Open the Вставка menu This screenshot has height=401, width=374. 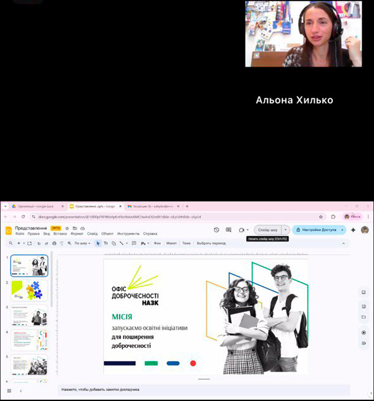[60, 234]
